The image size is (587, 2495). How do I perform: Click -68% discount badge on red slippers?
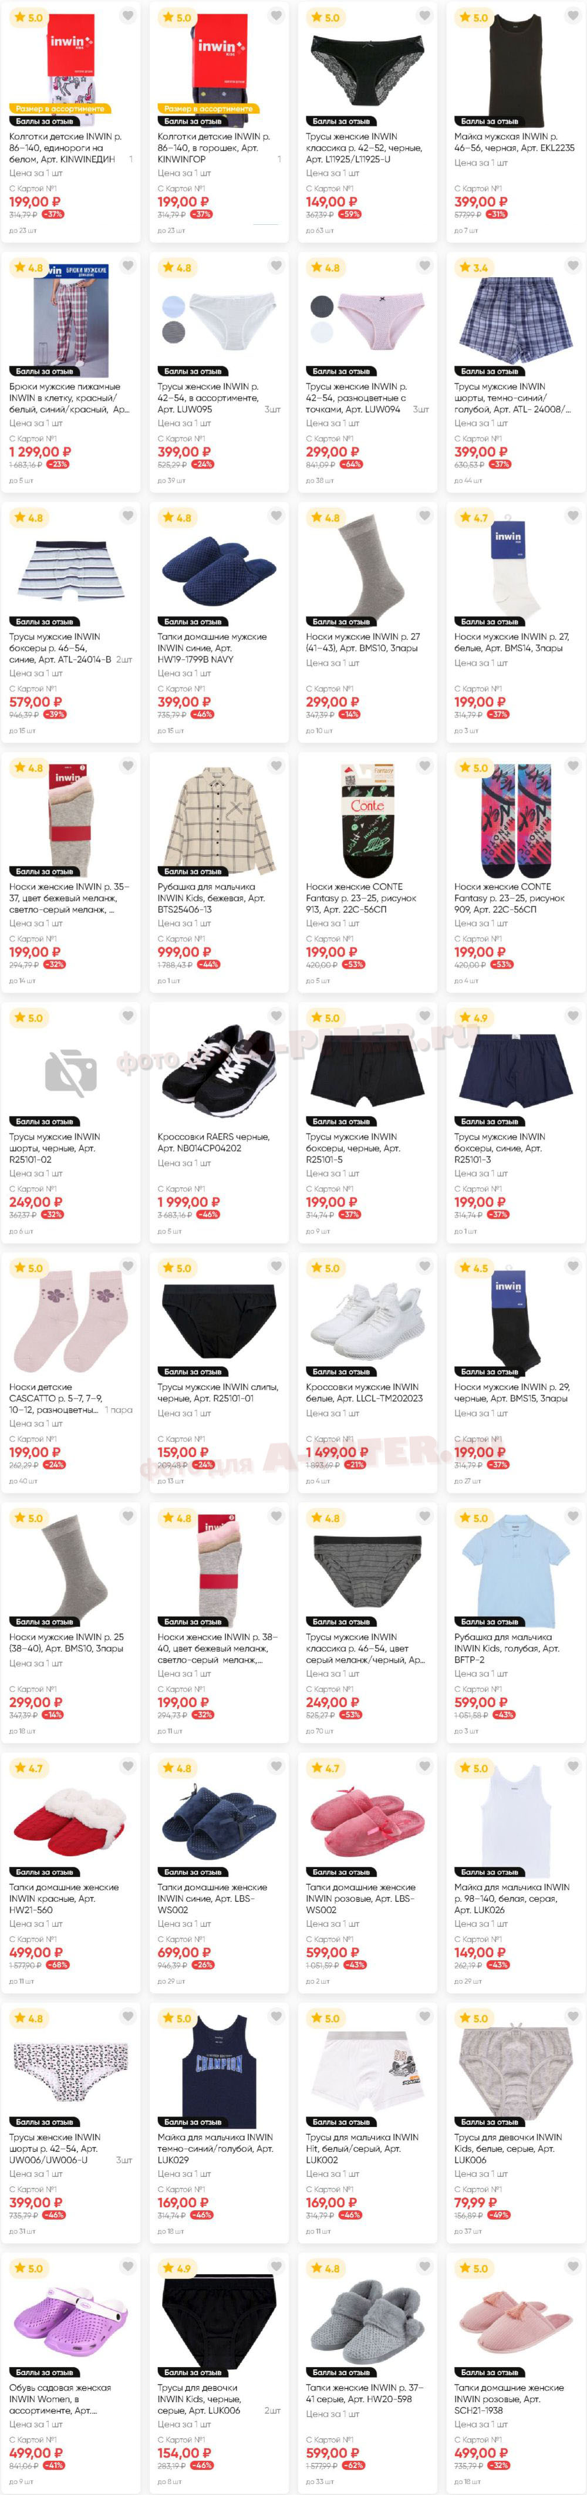pyautogui.click(x=57, y=1965)
